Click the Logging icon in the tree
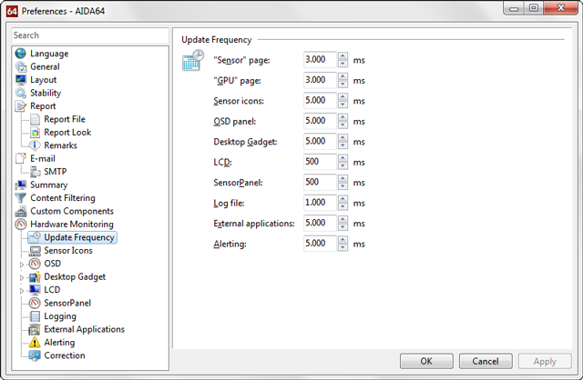Image resolution: width=583 pixels, height=380 pixels. click(x=35, y=316)
